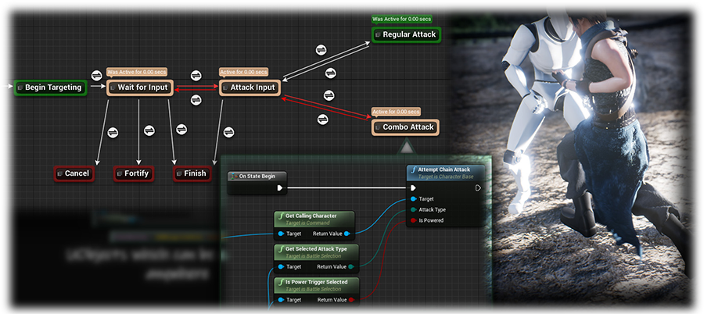704x314 pixels.
Task: Select the transition icon above the red Combo Attack arrows
Action: 329,95
